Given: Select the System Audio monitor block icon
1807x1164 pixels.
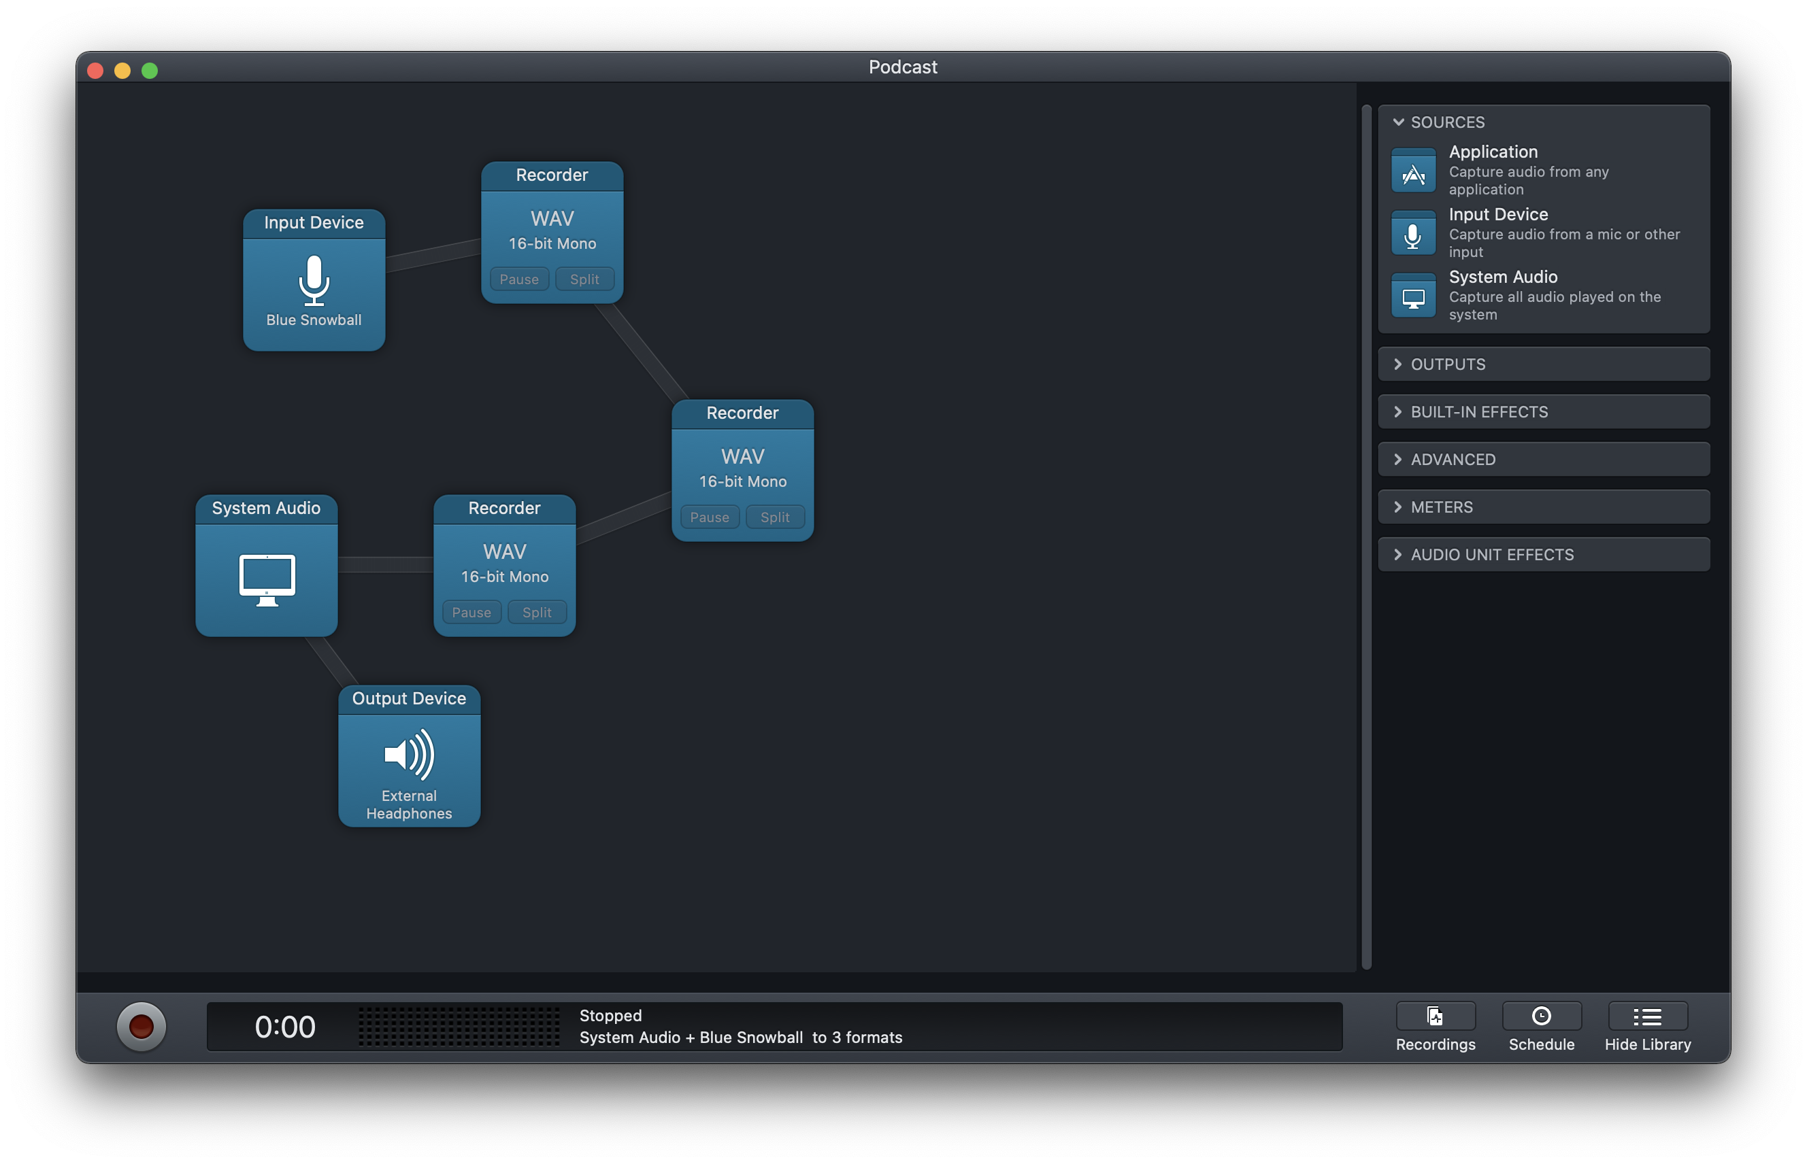Looking at the screenshot, I should click(x=266, y=580).
